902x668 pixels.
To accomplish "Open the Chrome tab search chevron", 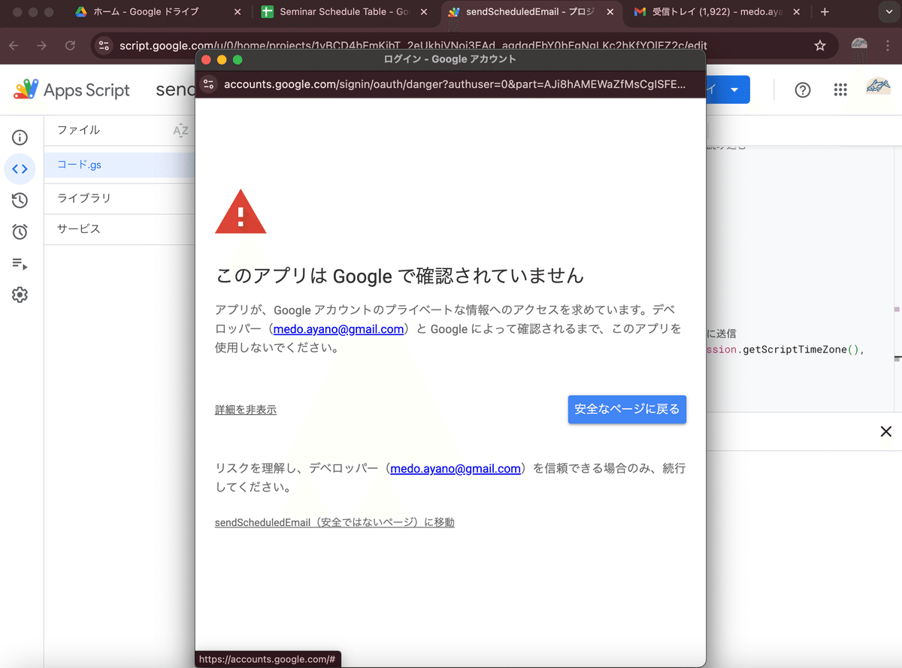I will pyautogui.click(x=889, y=12).
